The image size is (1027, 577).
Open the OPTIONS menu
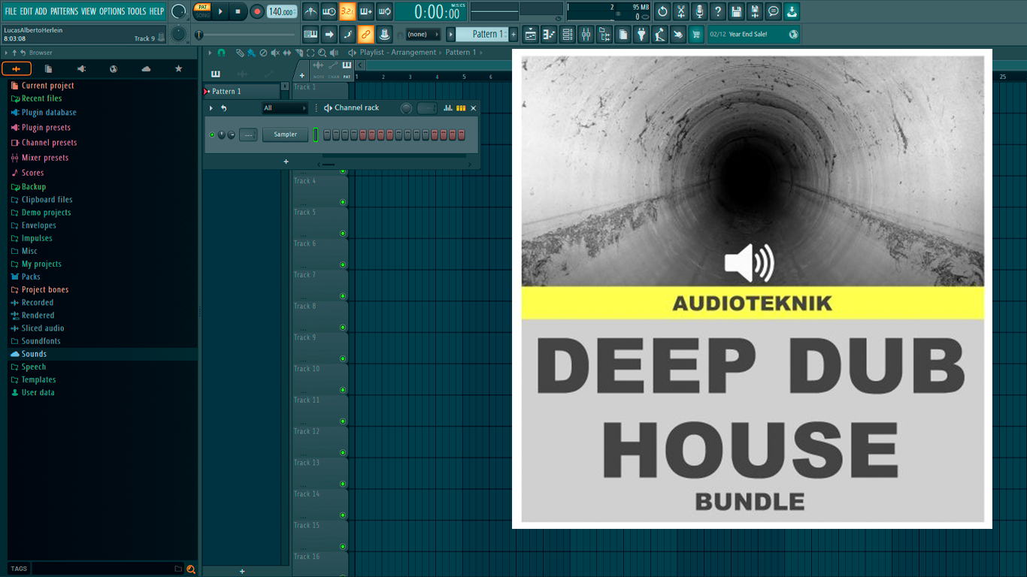click(x=112, y=11)
